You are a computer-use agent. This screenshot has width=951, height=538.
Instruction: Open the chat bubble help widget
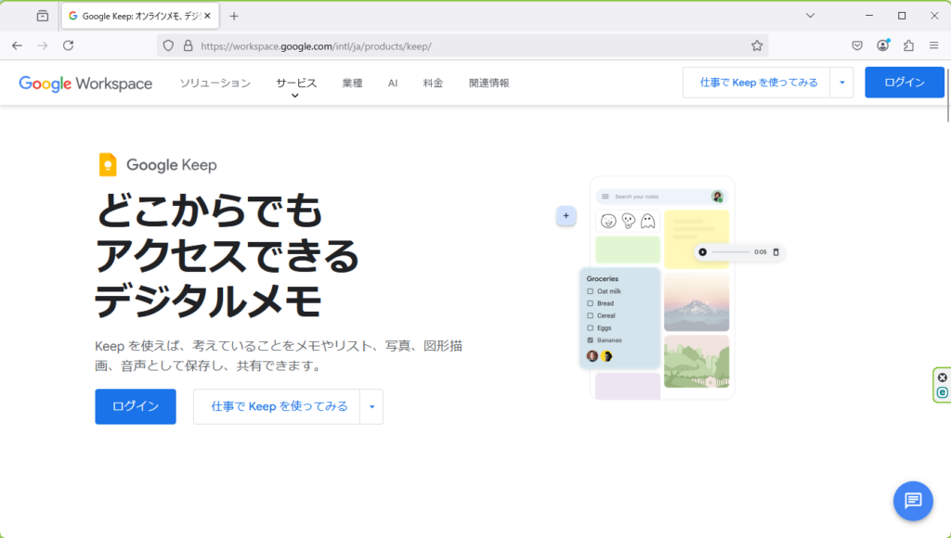[912, 501]
